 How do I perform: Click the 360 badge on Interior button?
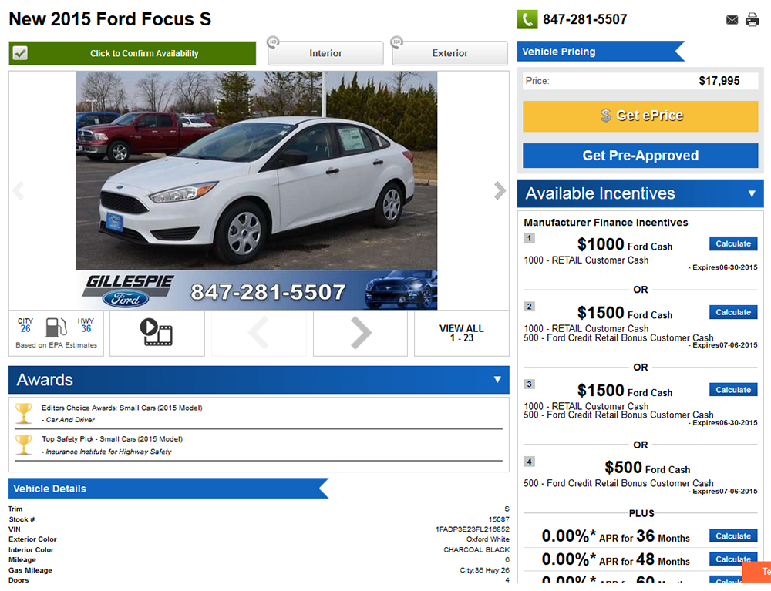pyautogui.click(x=273, y=42)
